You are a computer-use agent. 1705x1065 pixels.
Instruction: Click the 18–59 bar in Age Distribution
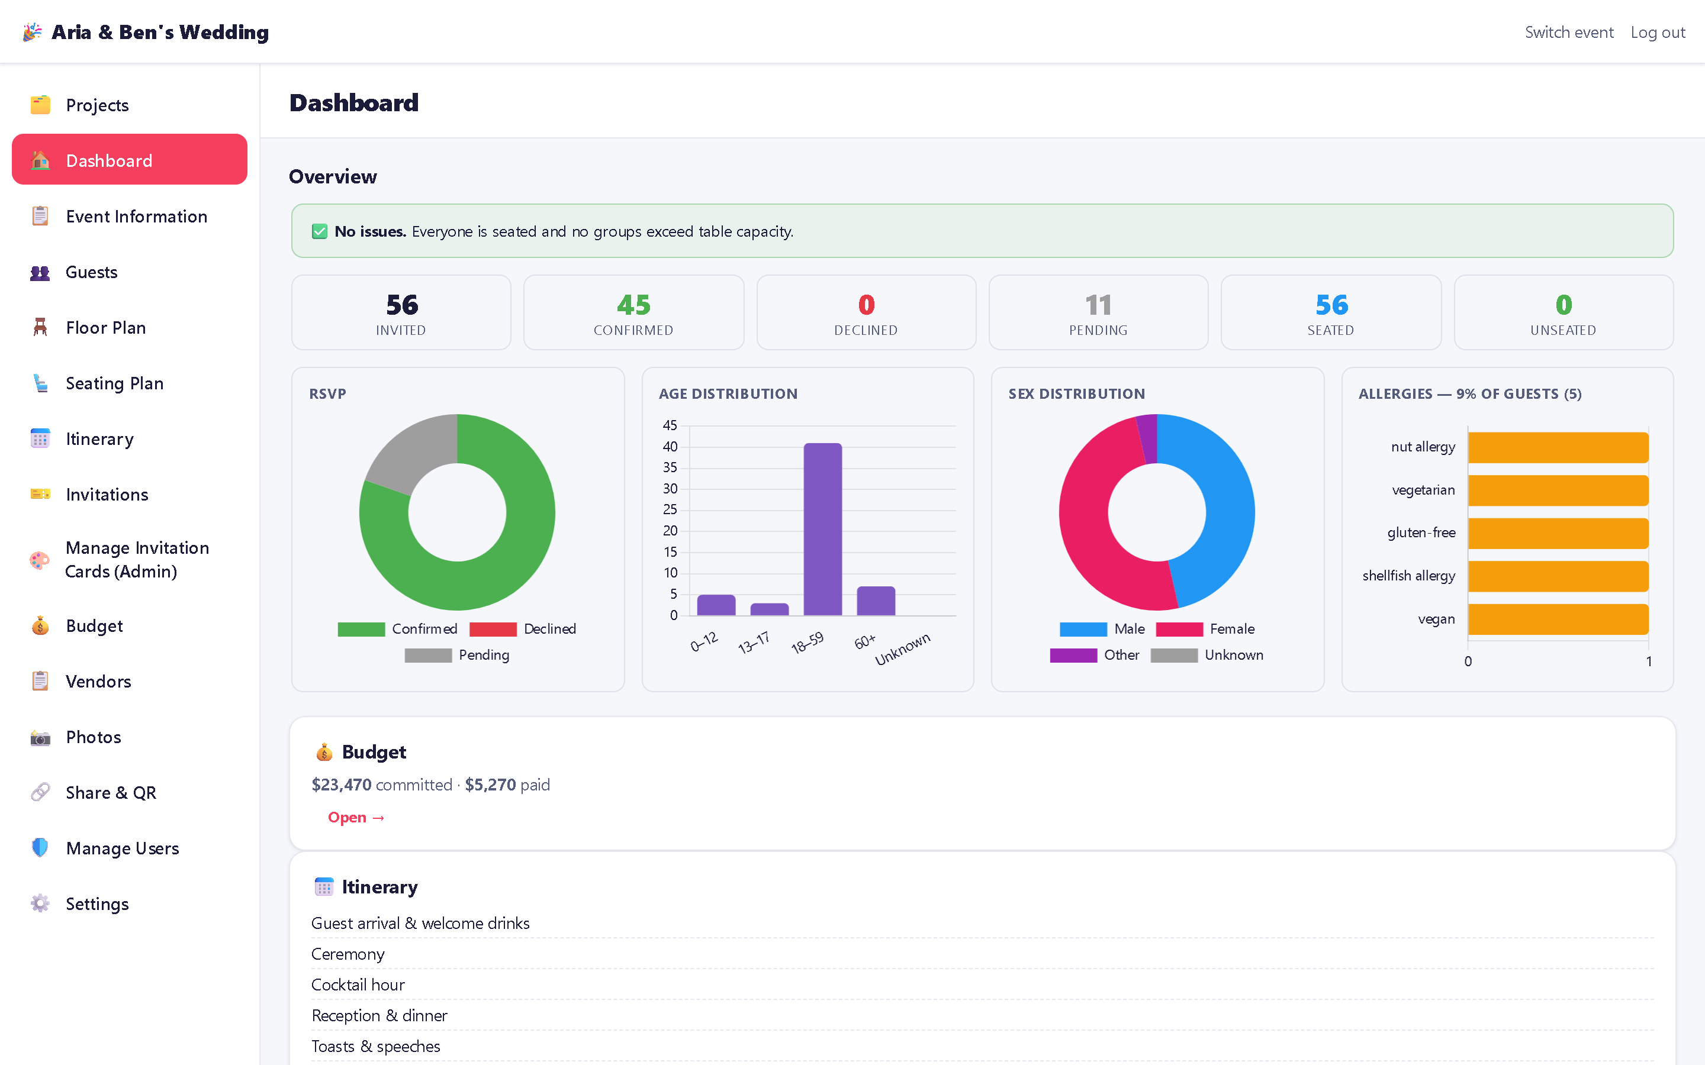click(823, 529)
